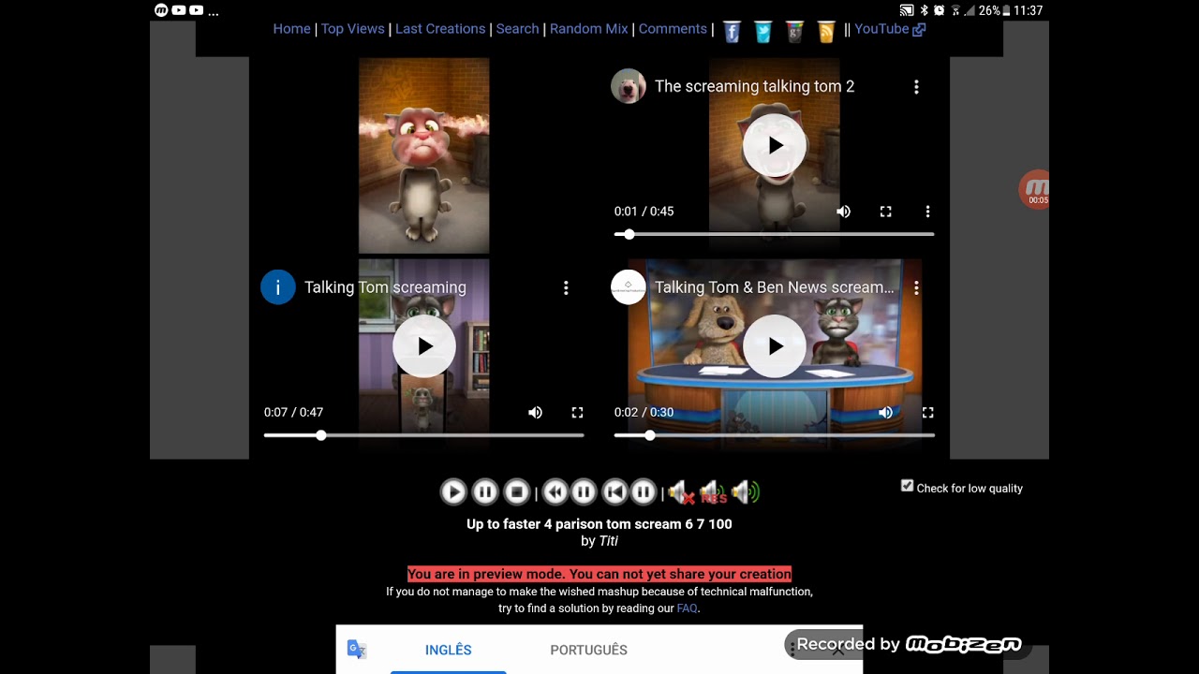The image size is (1199, 674).
Task: Mute all videos with the red-X speaker icon
Action: 681,491
